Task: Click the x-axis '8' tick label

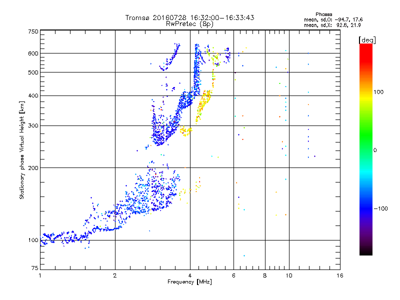Action: pyautogui.click(x=265, y=275)
